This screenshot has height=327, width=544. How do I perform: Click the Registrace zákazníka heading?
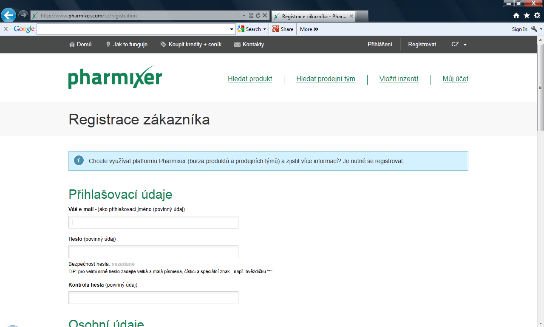click(x=139, y=119)
